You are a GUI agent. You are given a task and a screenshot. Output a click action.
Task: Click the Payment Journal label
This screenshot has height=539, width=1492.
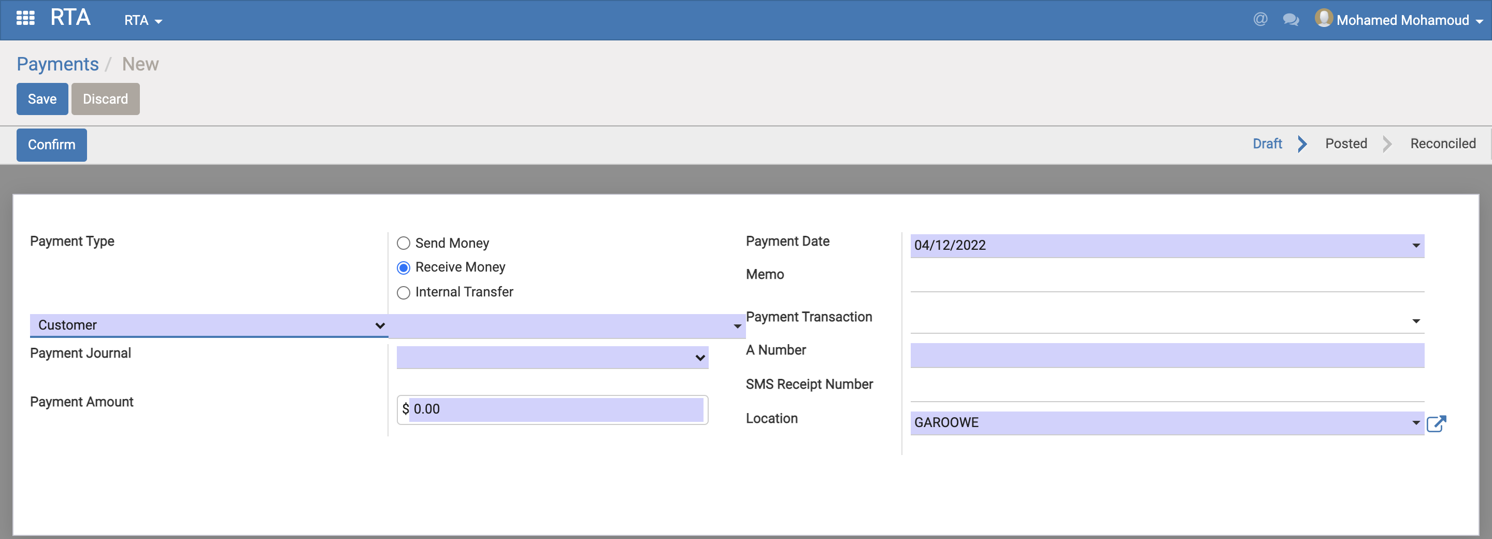pos(80,353)
